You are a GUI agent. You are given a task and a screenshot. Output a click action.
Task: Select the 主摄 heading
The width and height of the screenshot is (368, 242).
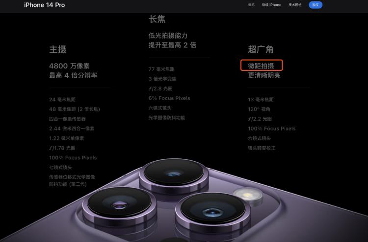[58, 49]
